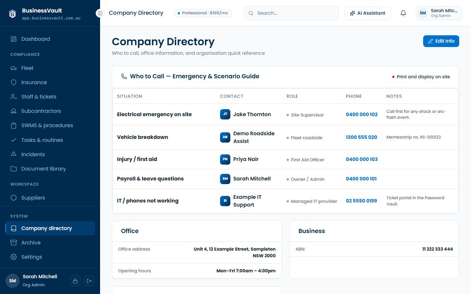The height and width of the screenshot is (294, 471).
Task: Go to Incidents page
Action: pos(50,154)
